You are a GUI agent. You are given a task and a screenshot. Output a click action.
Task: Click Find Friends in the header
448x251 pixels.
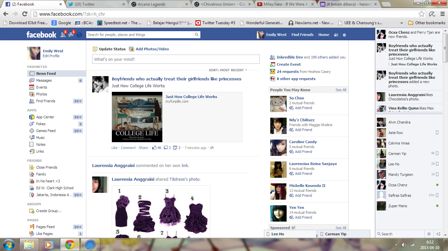302,35
